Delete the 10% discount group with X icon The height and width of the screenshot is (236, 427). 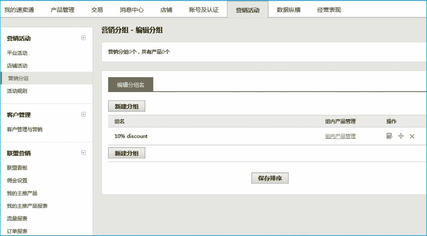pyautogui.click(x=412, y=136)
